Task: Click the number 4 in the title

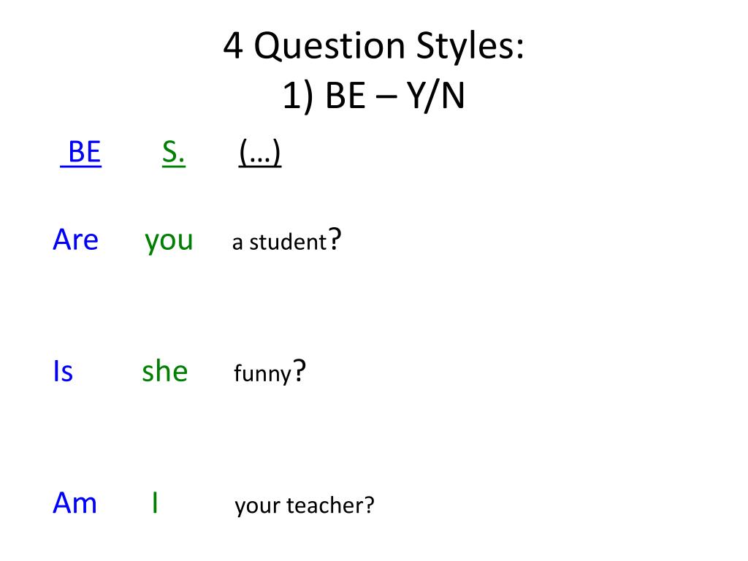Action: point(233,47)
